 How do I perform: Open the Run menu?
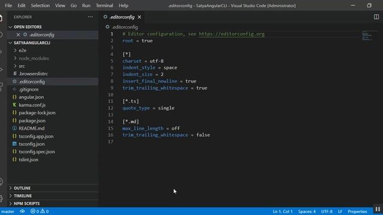86,5
